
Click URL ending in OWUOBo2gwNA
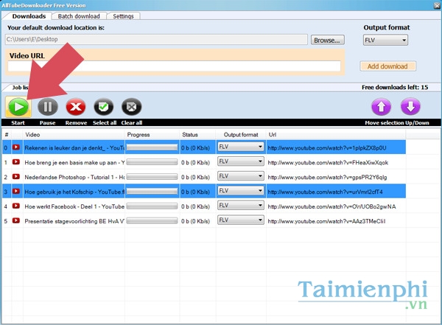(x=331, y=206)
